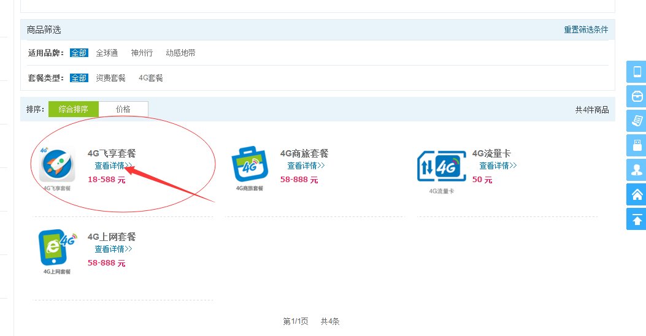
Task: Open the bill document icon in sidebar
Action: click(637, 121)
